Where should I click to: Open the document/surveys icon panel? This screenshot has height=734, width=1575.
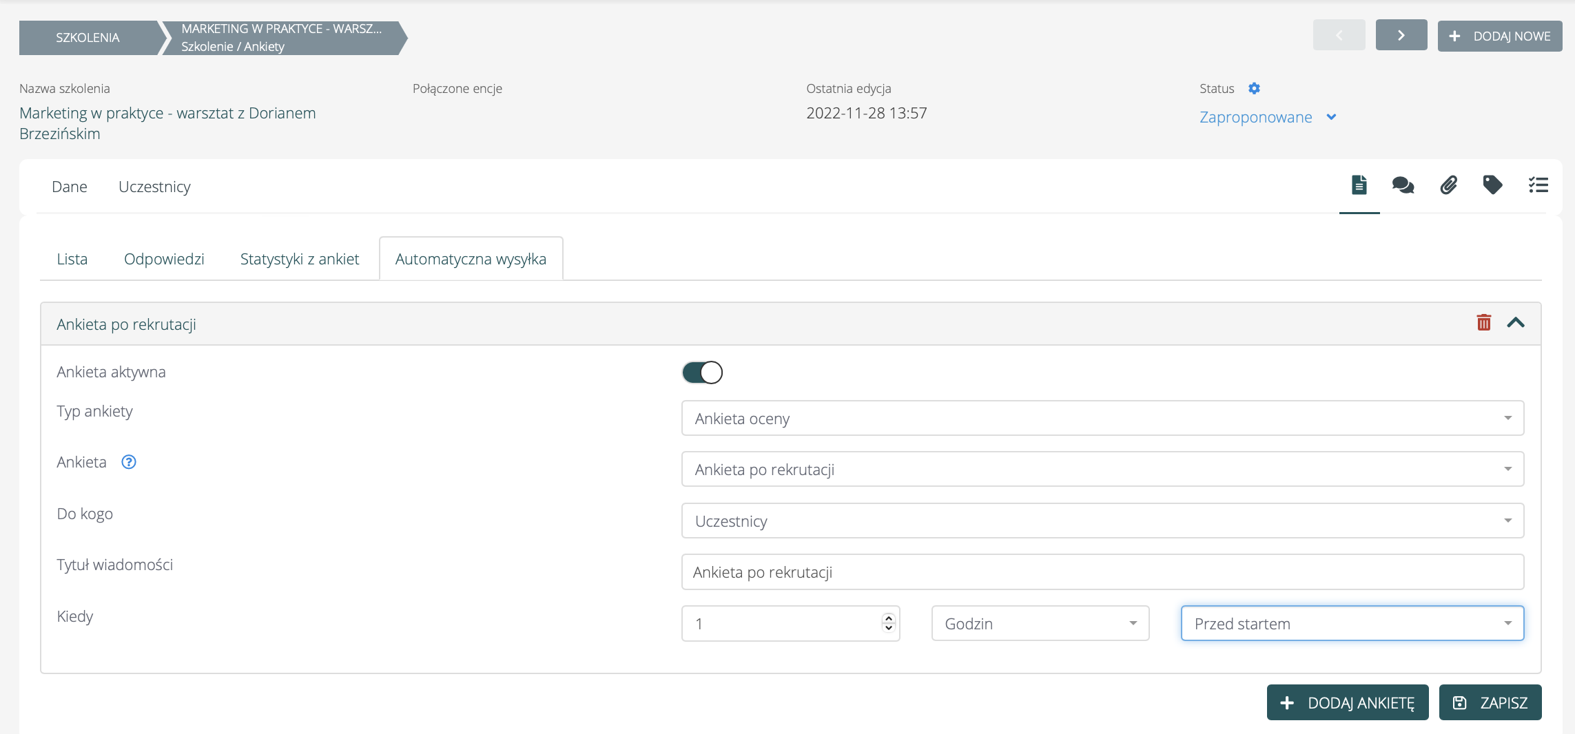pyautogui.click(x=1359, y=185)
